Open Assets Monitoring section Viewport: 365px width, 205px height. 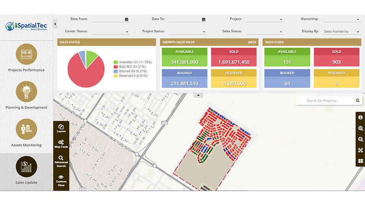[x=26, y=133]
